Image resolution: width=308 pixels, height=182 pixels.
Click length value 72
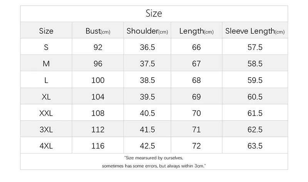tap(196, 146)
